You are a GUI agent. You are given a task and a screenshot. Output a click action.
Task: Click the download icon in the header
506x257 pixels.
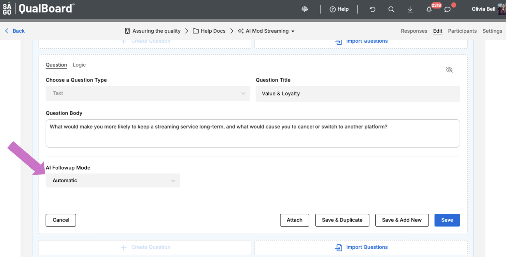coord(410,9)
